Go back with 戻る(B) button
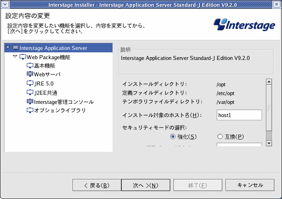Screen dimensions: 282x199 tap(97, 185)
